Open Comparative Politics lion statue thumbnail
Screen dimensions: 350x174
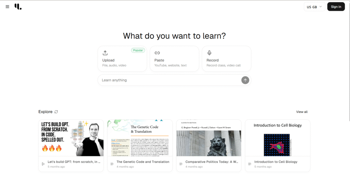coord(209,138)
